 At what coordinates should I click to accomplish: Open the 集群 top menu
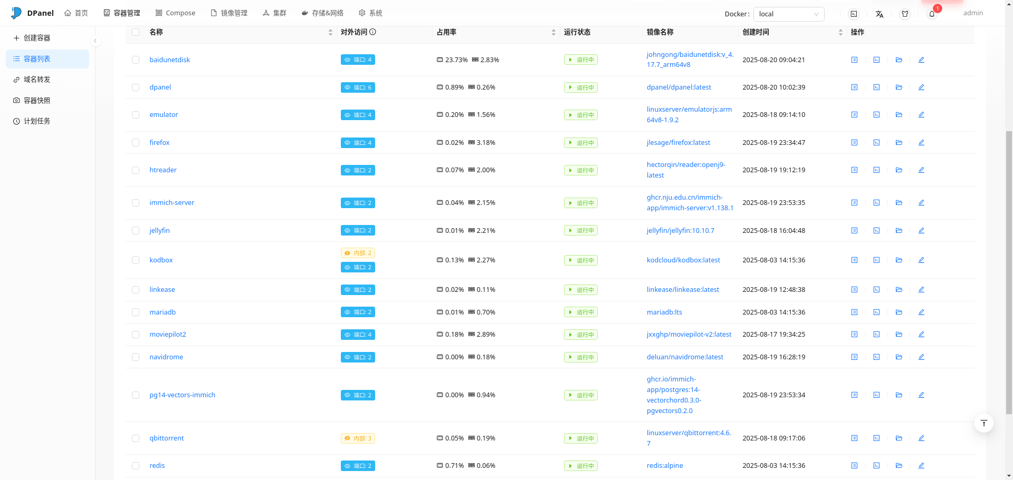[274, 13]
